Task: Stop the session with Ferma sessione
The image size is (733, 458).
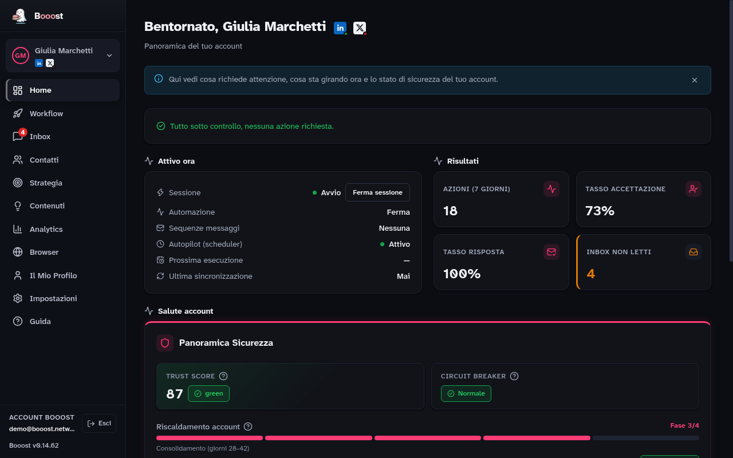Action: click(x=377, y=192)
